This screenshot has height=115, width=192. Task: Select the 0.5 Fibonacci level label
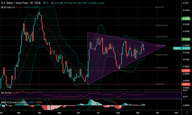pyautogui.click(x=160, y=46)
